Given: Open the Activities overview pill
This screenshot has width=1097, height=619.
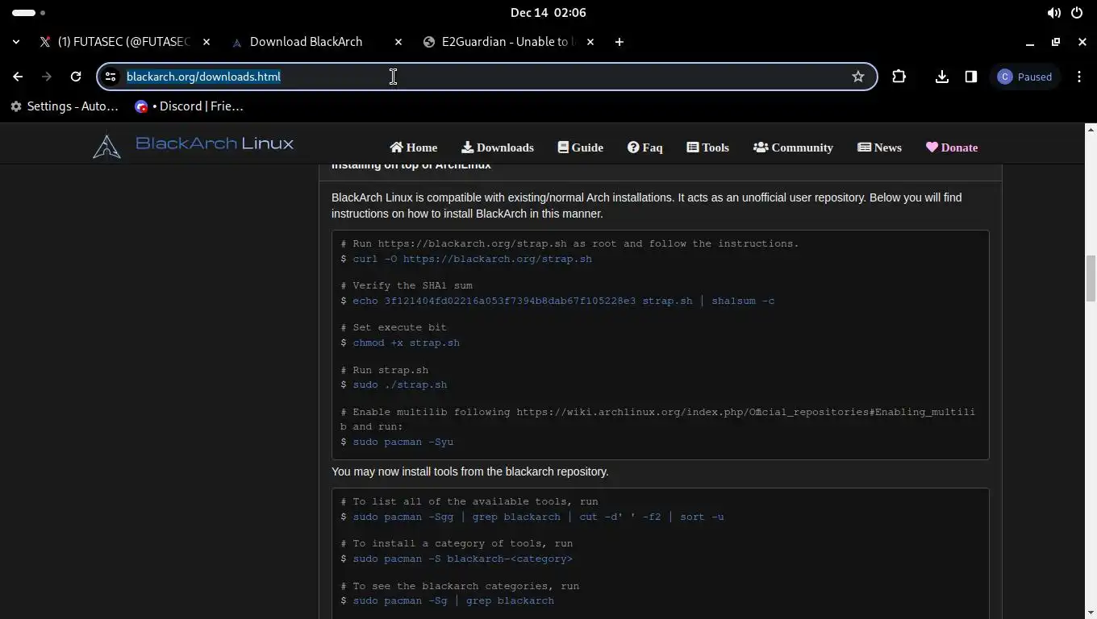Looking at the screenshot, I should pos(29,13).
